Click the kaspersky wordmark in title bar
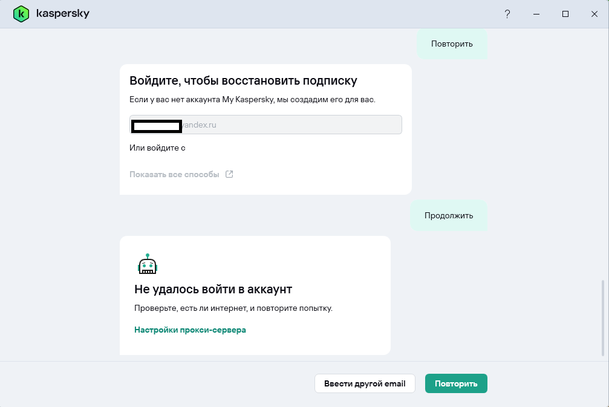 click(63, 13)
